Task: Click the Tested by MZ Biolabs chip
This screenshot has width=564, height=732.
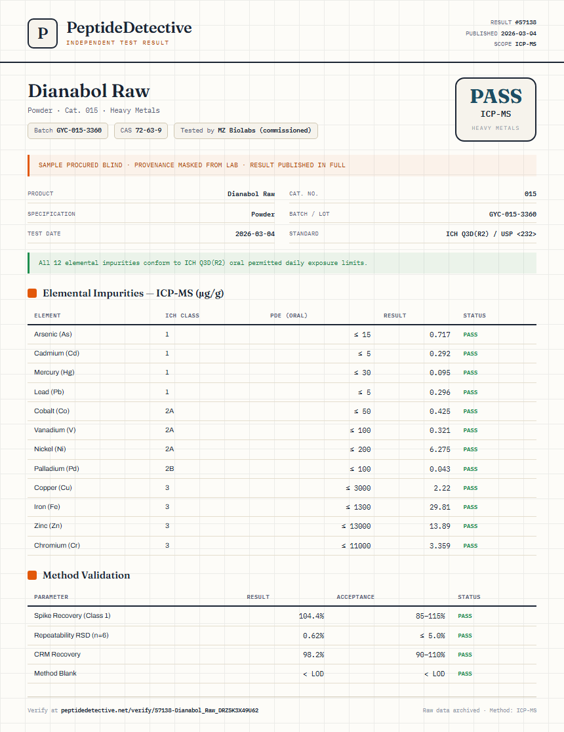Action: coord(246,131)
